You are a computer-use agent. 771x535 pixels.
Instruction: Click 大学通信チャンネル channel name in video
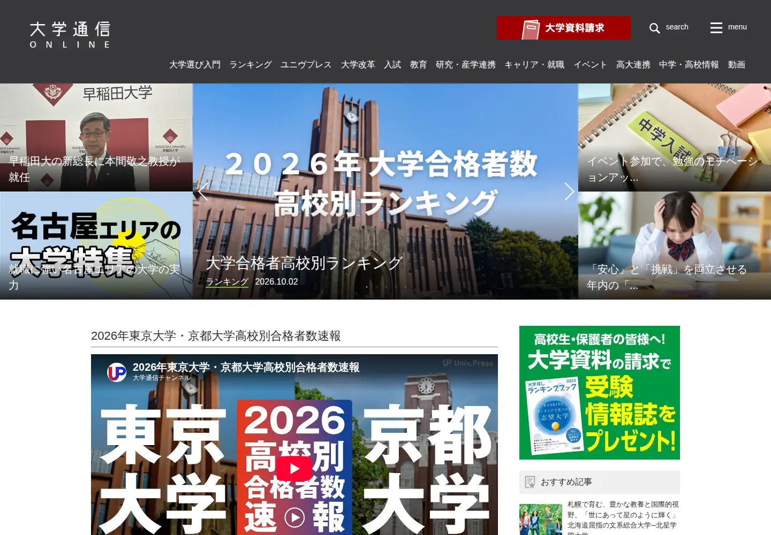tap(162, 378)
